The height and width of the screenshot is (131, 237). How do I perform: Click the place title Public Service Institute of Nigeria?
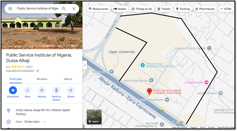[x=39, y=58]
